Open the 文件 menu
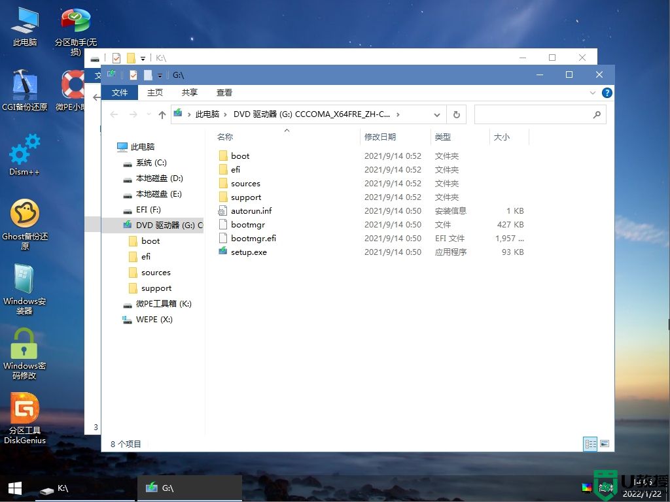 click(120, 92)
